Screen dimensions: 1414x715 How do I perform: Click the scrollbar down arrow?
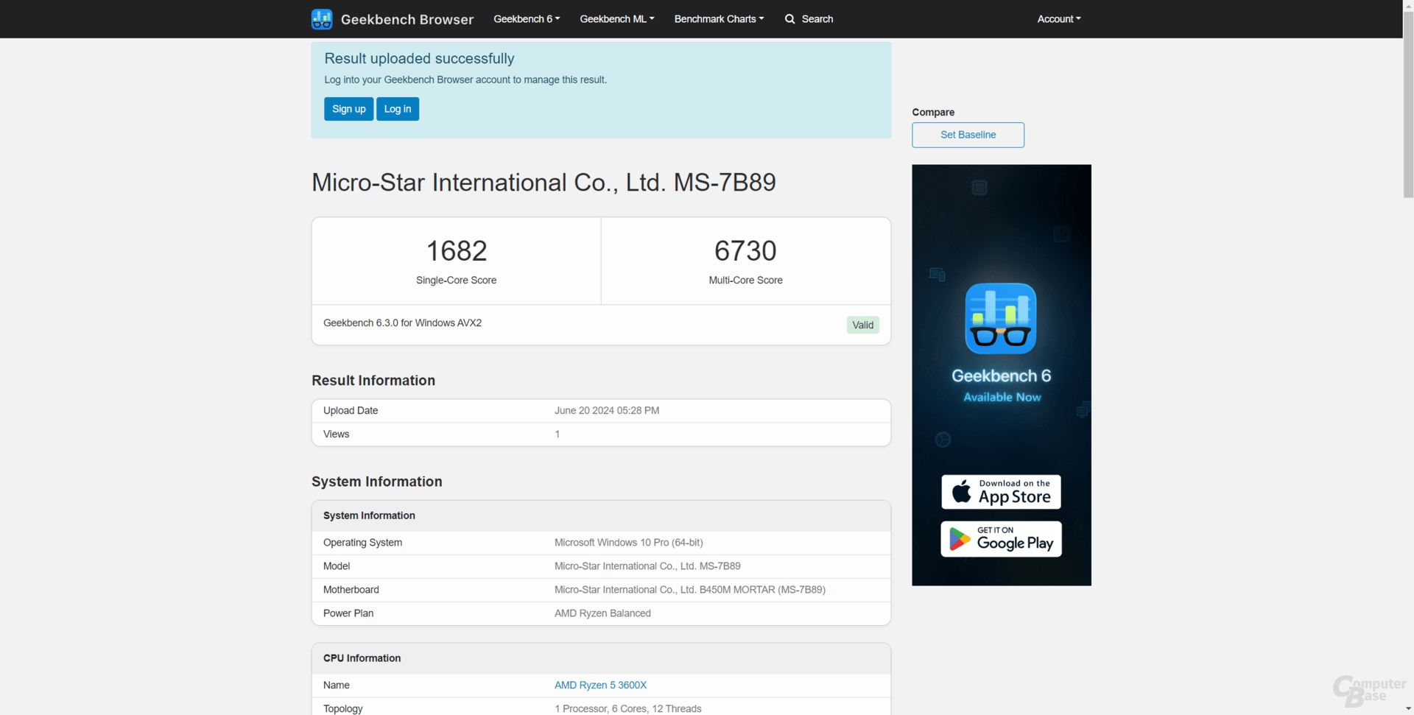click(1408, 709)
